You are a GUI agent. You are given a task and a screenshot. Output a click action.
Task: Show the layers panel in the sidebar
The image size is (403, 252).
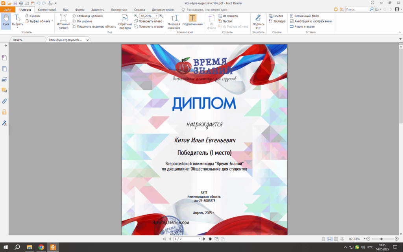click(x=4, y=80)
